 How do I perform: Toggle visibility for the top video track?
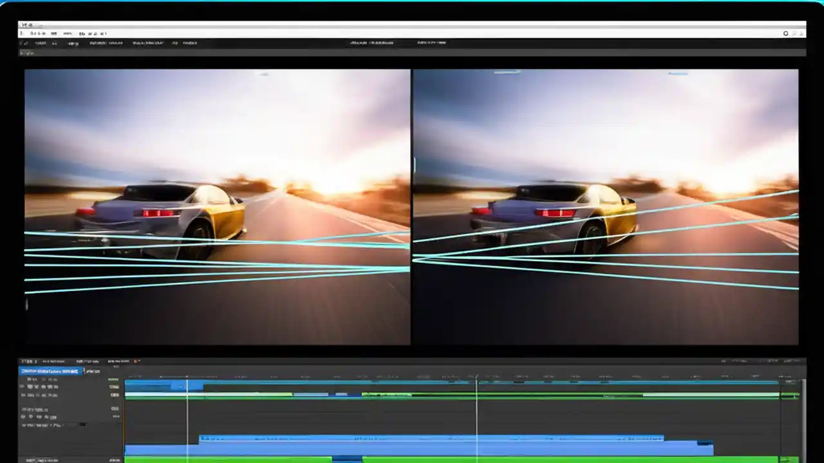(22, 386)
